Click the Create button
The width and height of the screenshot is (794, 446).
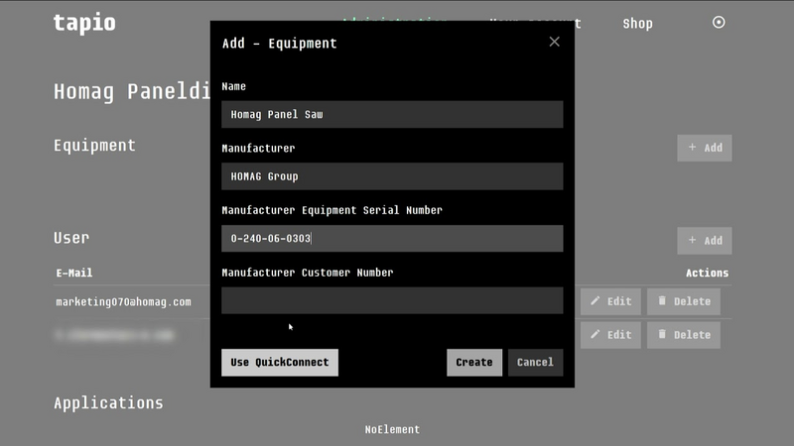(473, 363)
